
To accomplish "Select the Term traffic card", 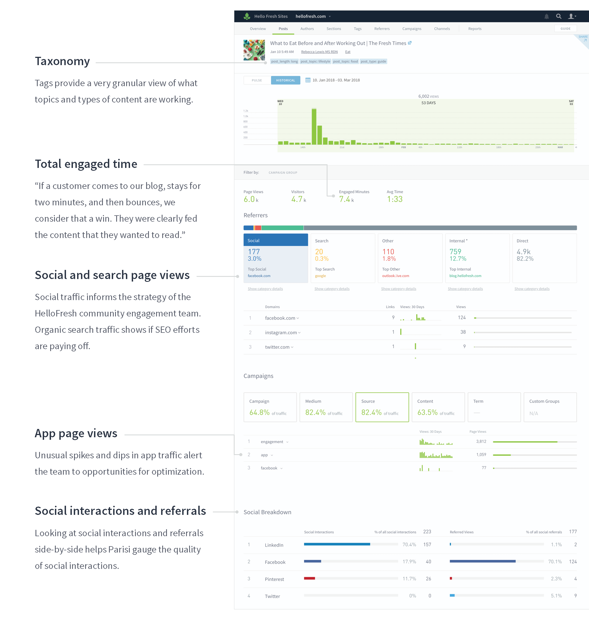I will coord(494,407).
